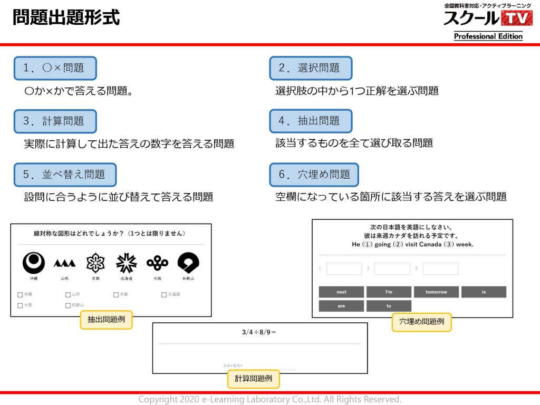Click the 3. 計算問題 label box
540x405 pixels.
(x=55, y=121)
